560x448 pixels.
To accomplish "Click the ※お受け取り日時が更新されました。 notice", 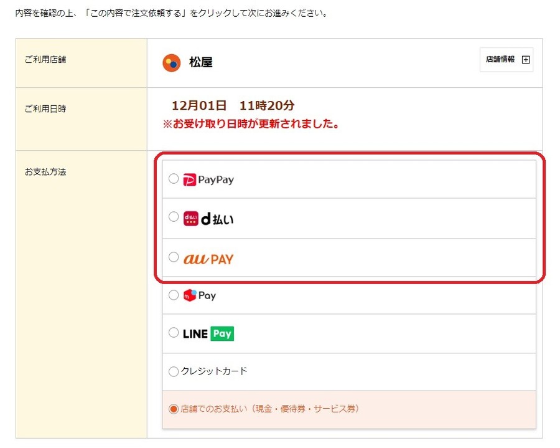I will 251,124.
